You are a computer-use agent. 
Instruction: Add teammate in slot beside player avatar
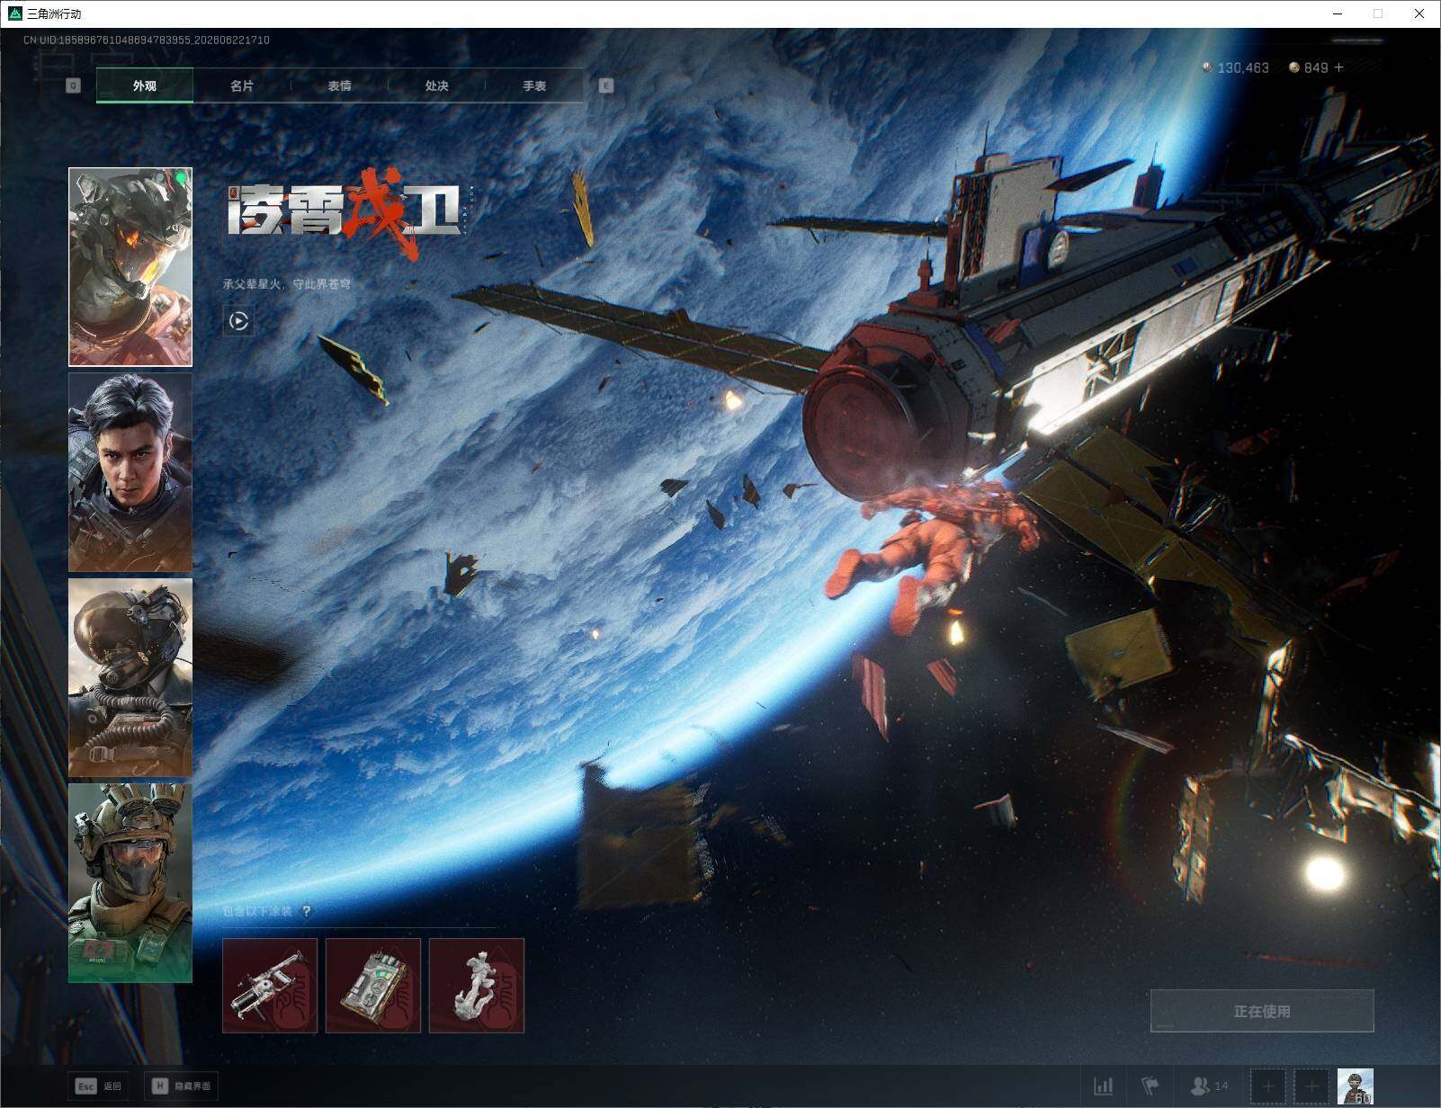1311,1086
